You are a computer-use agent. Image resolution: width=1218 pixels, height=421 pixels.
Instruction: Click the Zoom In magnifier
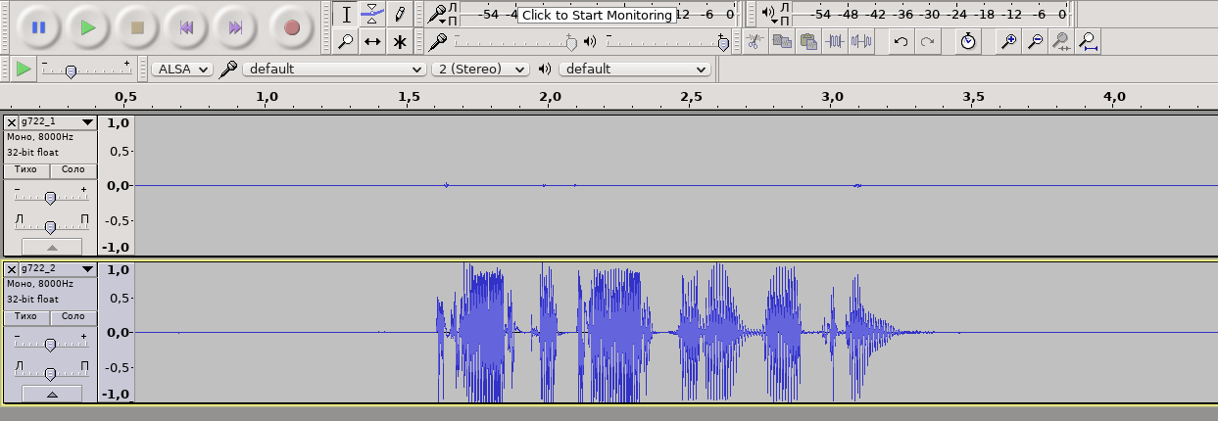tap(1008, 41)
